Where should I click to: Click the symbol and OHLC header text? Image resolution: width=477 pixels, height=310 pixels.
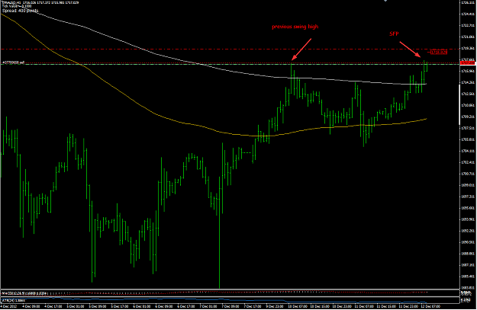pyautogui.click(x=40, y=2)
